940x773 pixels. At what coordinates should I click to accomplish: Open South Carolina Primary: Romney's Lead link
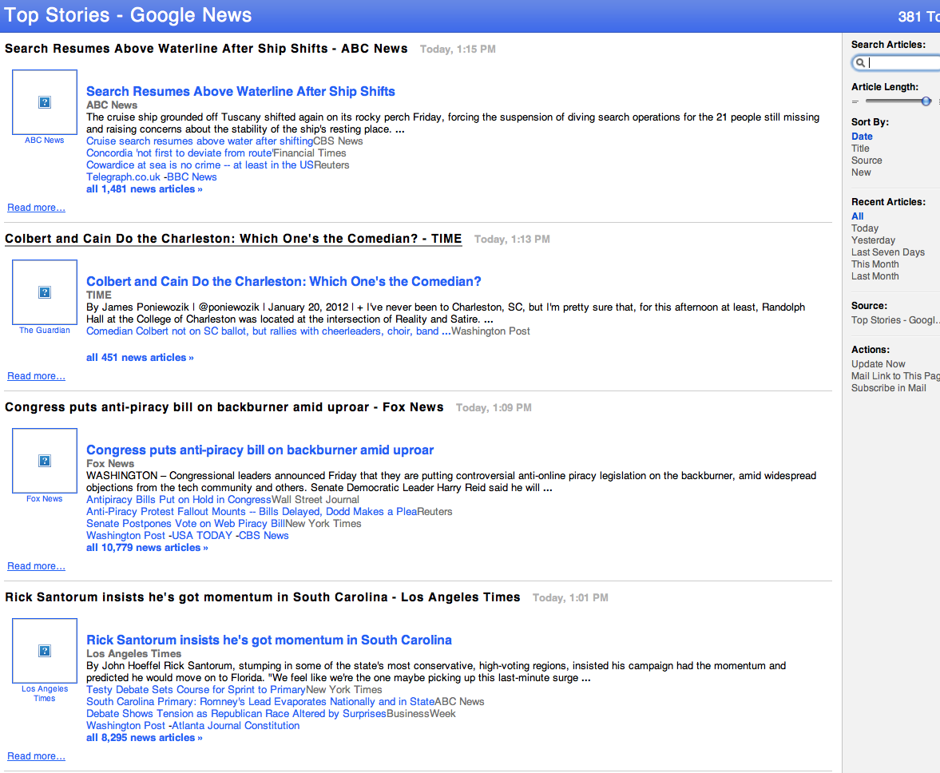pos(260,702)
